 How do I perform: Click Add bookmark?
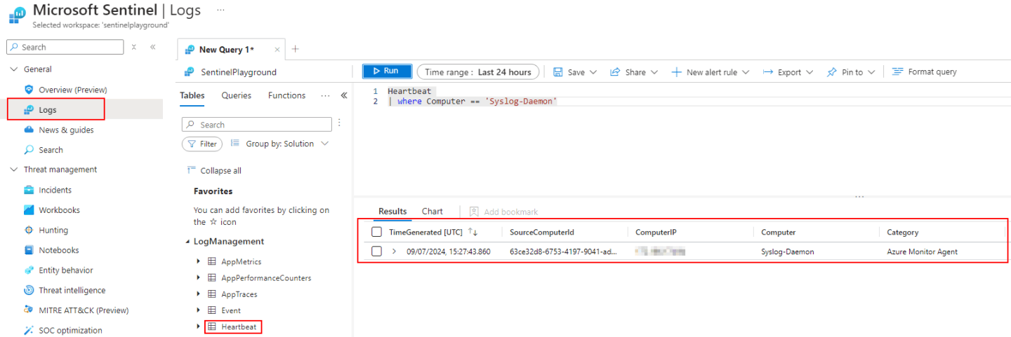coord(503,212)
